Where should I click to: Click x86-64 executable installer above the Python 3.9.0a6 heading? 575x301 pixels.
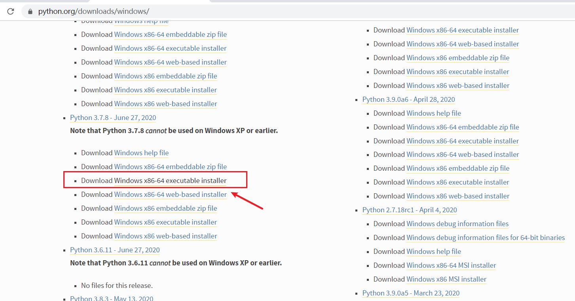tap(463, 30)
